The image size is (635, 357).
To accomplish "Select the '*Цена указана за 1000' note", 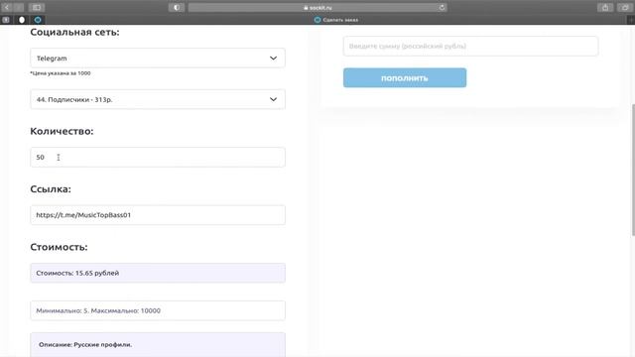I will coord(61,73).
